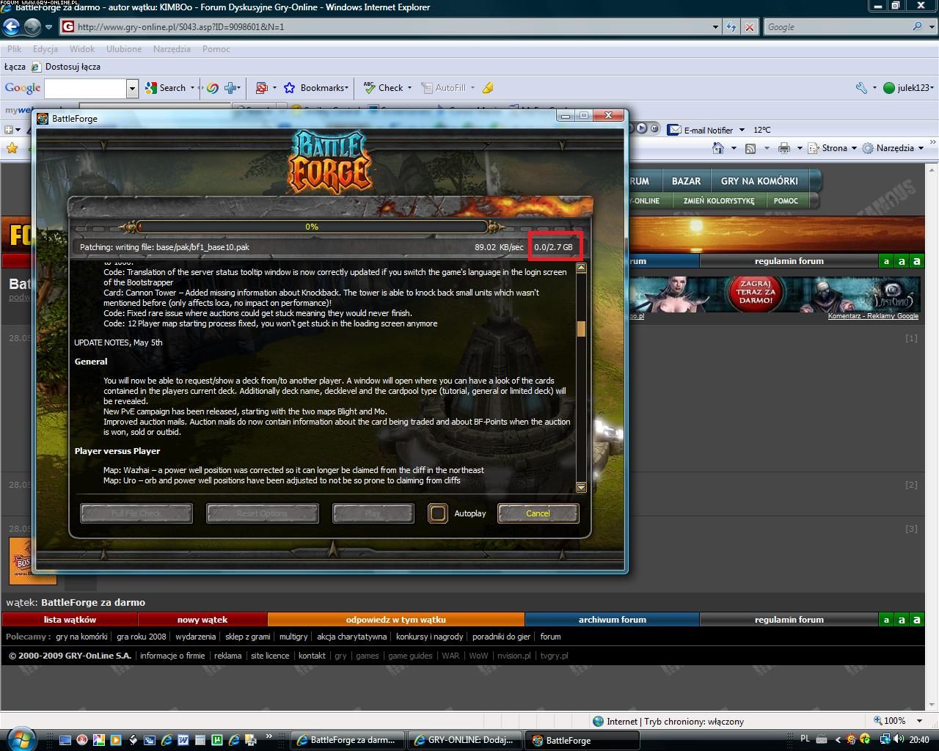Click the 100% zoom level control

point(899,721)
